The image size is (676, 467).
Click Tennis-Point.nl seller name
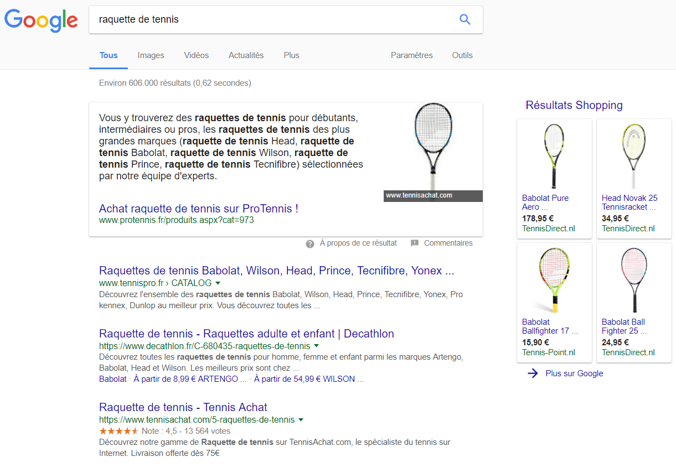pyautogui.click(x=549, y=352)
